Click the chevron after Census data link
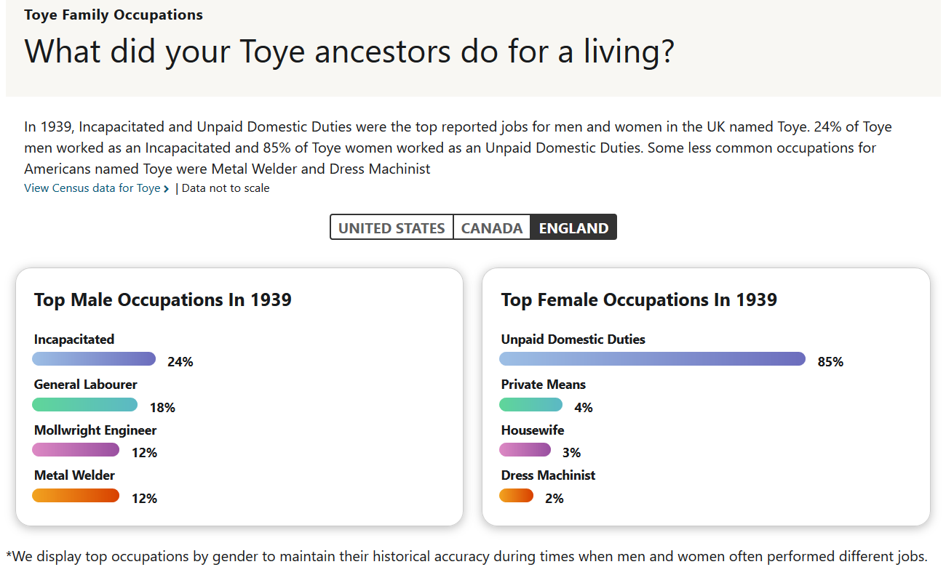 [x=167, y=189]
